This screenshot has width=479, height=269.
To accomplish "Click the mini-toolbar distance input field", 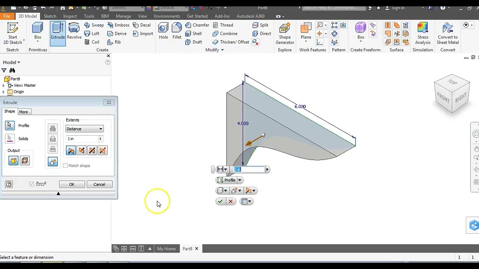I will point(249,170).
